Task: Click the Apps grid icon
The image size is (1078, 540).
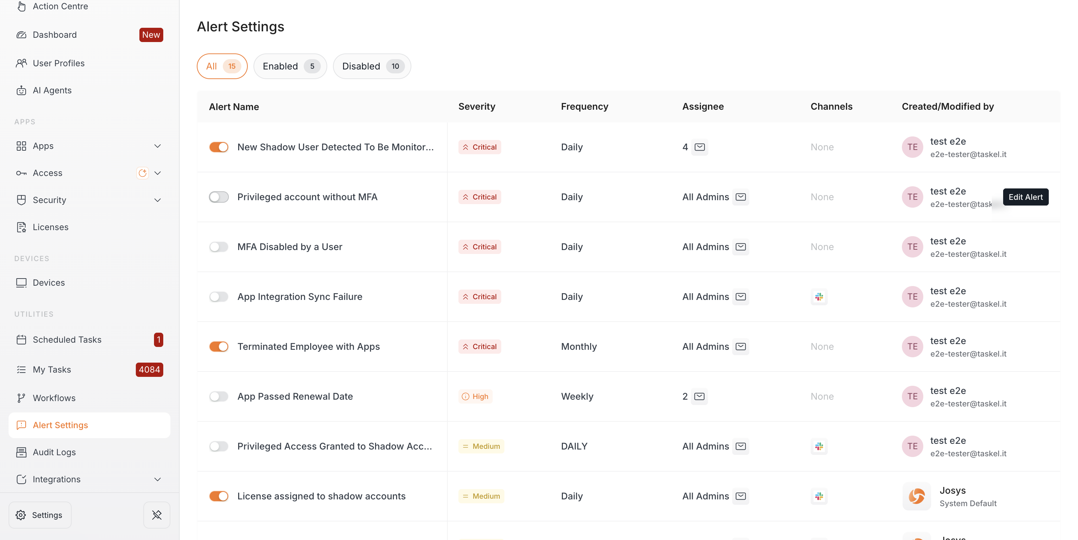Action: pyautogui.click(x=21, y=146)
